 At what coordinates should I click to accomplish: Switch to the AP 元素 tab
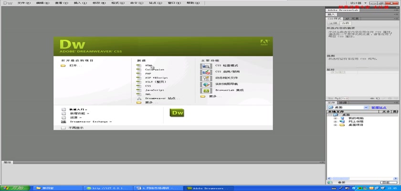coord(352,19)
